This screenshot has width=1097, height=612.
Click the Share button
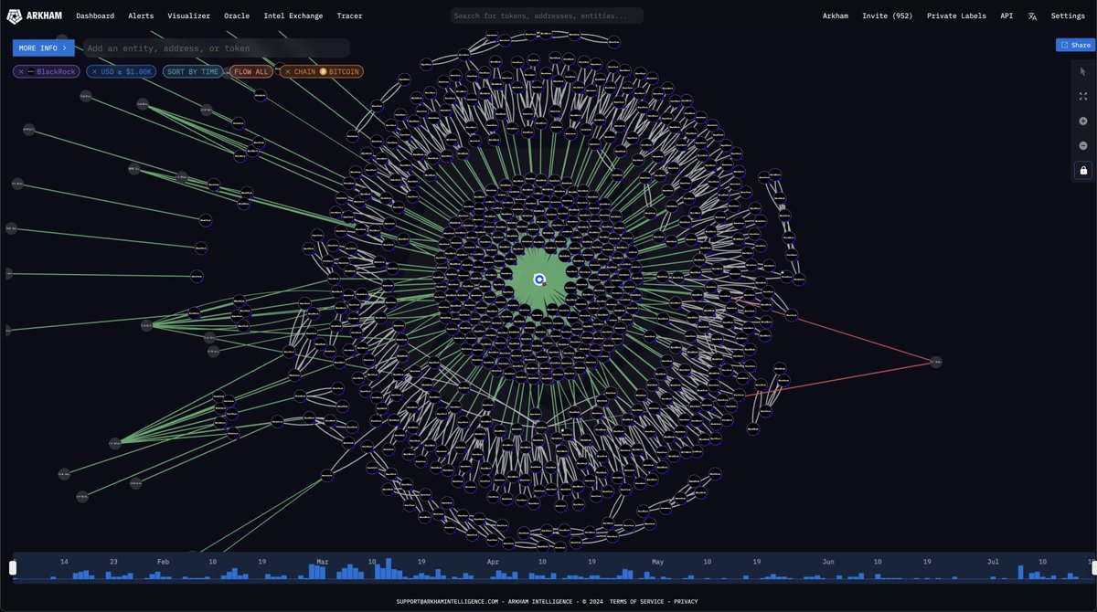[x=1076, y=46]
